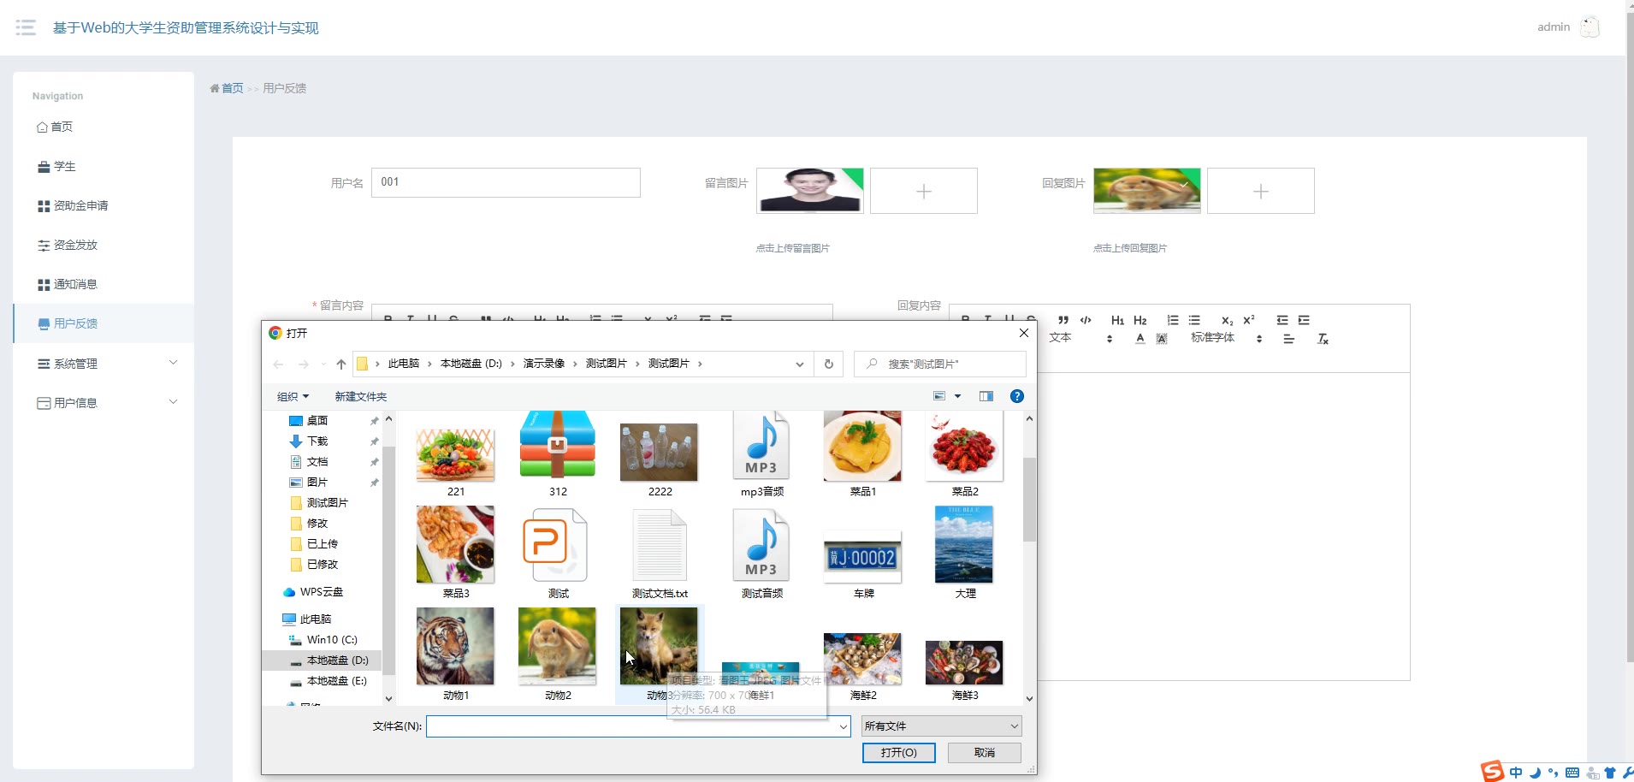This screenshot has height=782, width=1634.
Task: Select the 菜品1 file thumbnail
Action: tap(862, 454)
